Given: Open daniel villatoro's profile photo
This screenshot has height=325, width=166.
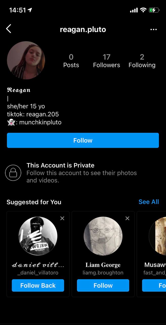Looking at the screenshot, I should pos(38,236).
